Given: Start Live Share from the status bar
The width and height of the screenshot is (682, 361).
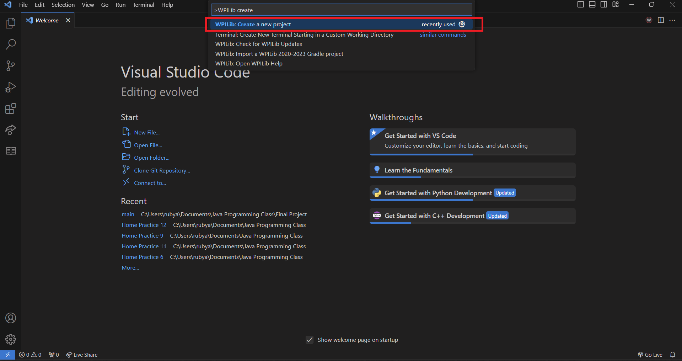Looking at the screenshot, I should click(82, 355).
